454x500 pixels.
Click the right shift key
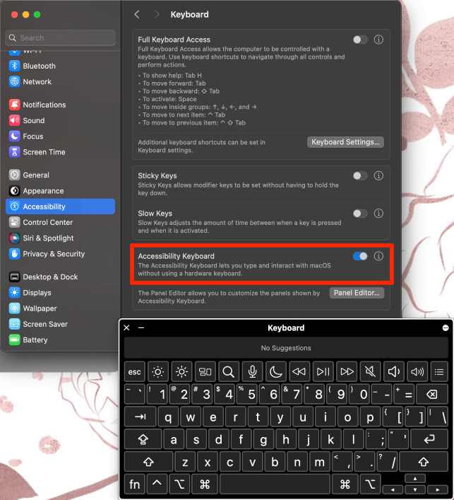pyautogui.click(x=424, y=462)
